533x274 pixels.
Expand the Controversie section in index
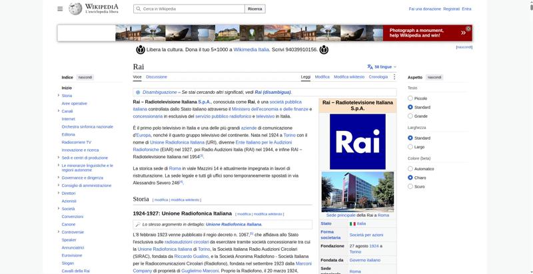click(59, 231)
